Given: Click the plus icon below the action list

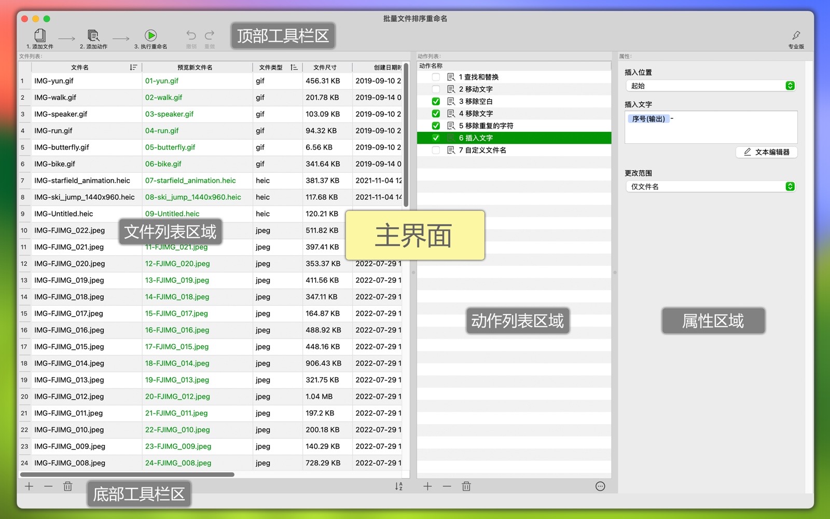Looking at the screenshot, I should pyautogui.click(x=427, y=486).
